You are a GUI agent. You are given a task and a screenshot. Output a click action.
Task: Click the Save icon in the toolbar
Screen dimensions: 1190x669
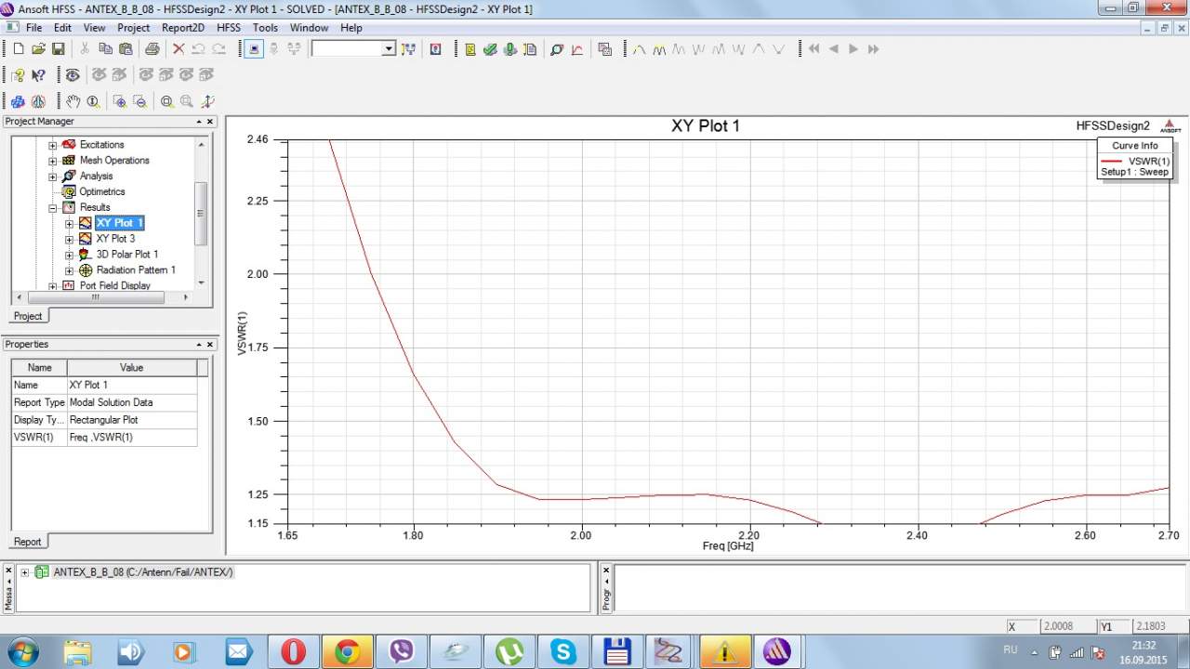[59, 49]
